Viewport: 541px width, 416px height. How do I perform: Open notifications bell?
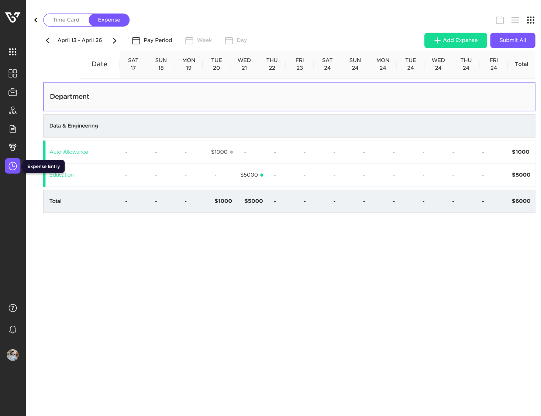[x=13, y=329]
